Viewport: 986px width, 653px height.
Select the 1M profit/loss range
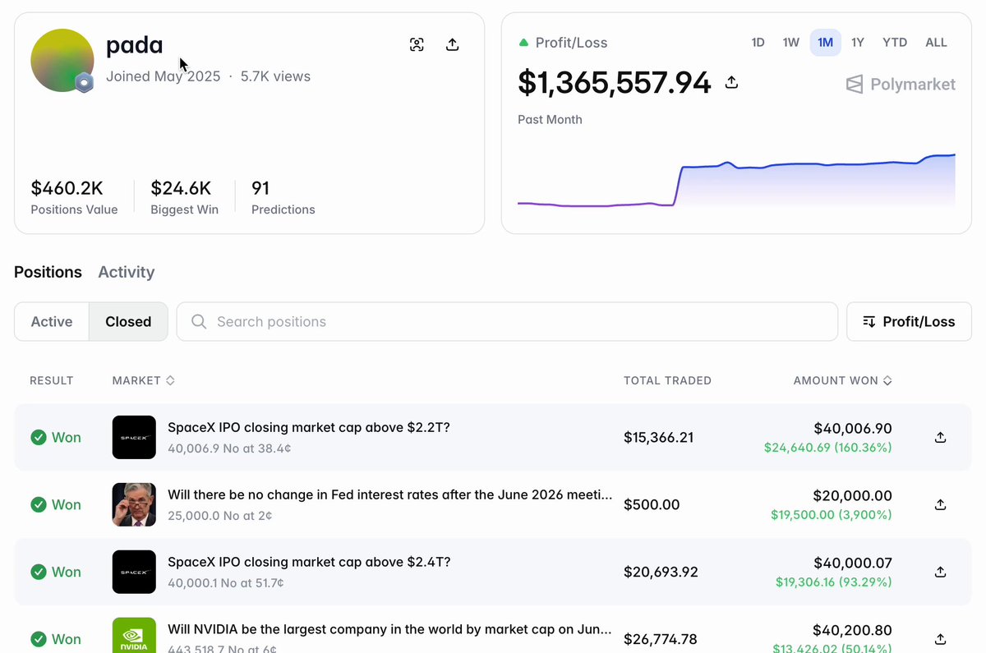point(825,43)
